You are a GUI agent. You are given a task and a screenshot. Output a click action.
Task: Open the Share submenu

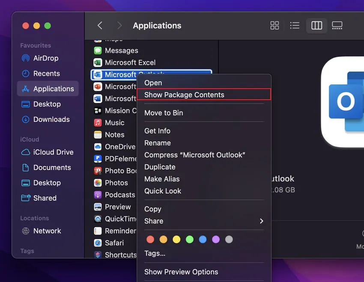pos(204,221)
